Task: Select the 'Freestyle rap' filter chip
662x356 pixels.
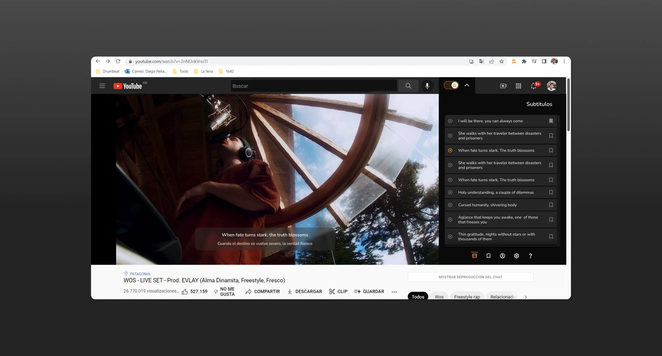Action: [467, 297]
